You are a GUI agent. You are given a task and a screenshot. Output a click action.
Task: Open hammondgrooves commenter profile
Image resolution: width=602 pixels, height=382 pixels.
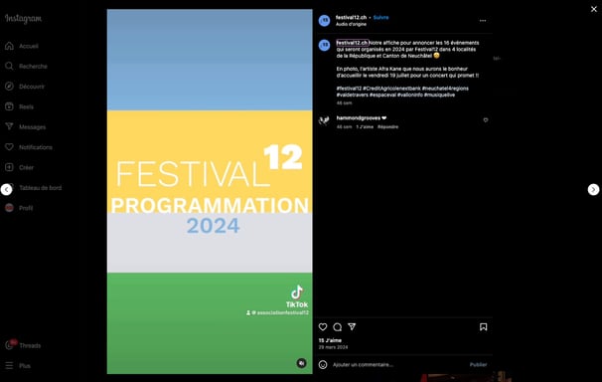point(359,118)
